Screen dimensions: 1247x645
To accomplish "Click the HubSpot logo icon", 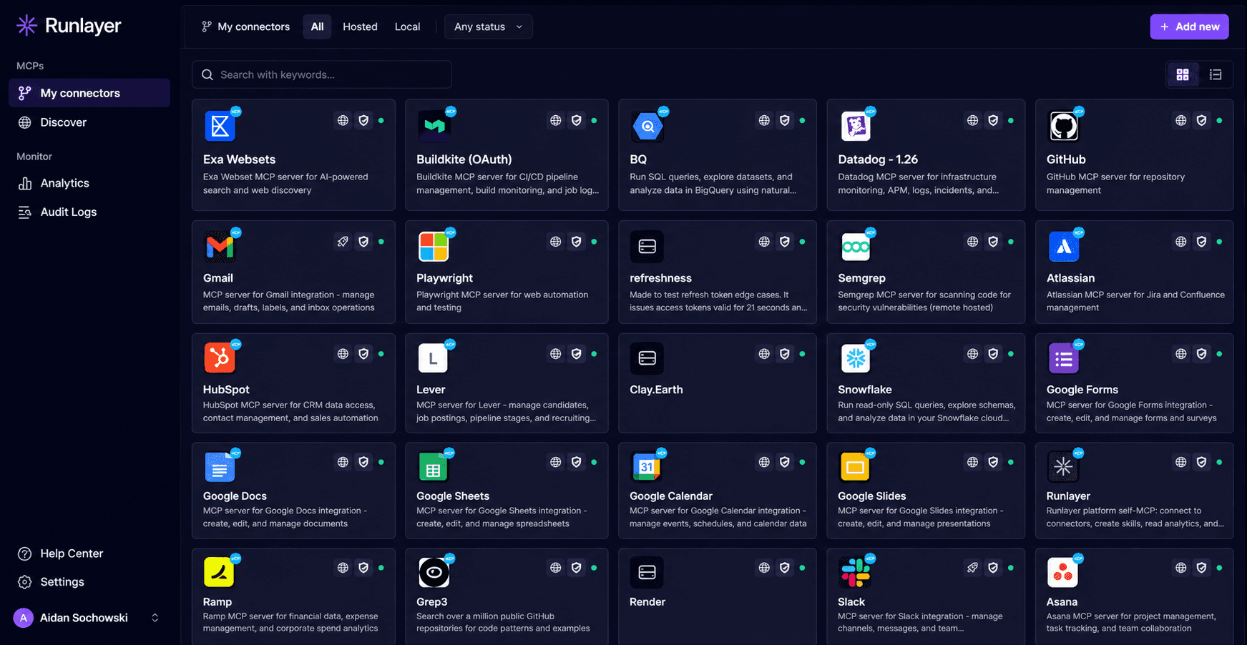I will point(220,358).
